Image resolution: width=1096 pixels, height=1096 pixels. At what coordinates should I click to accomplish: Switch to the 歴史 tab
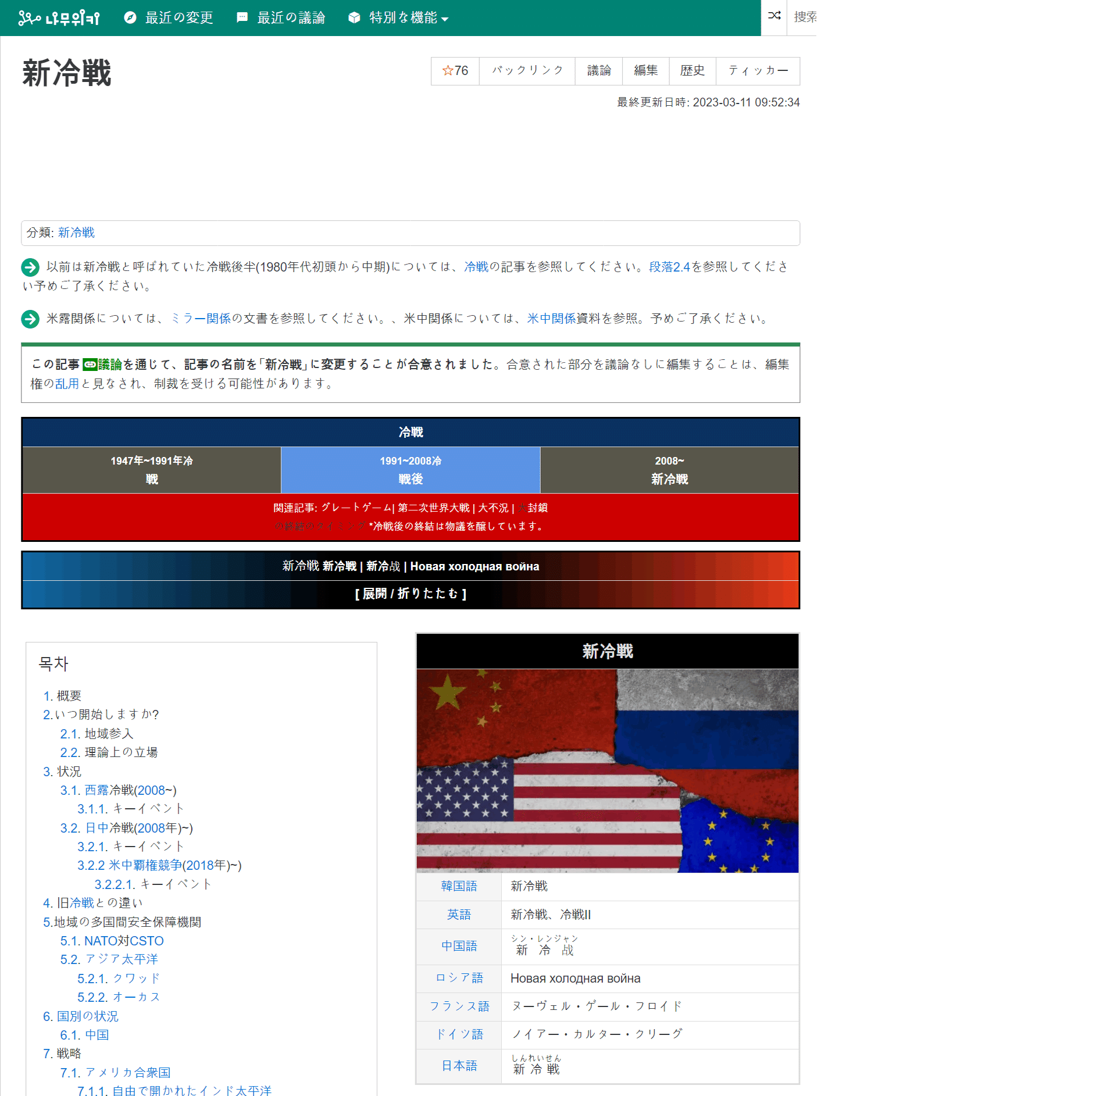pos(692,71)
